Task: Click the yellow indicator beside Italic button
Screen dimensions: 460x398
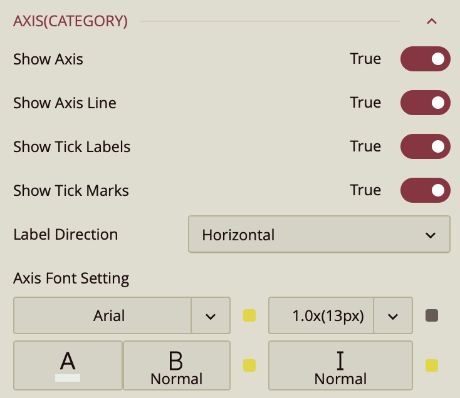Action: pyautogui.click(x=432, y=365)
